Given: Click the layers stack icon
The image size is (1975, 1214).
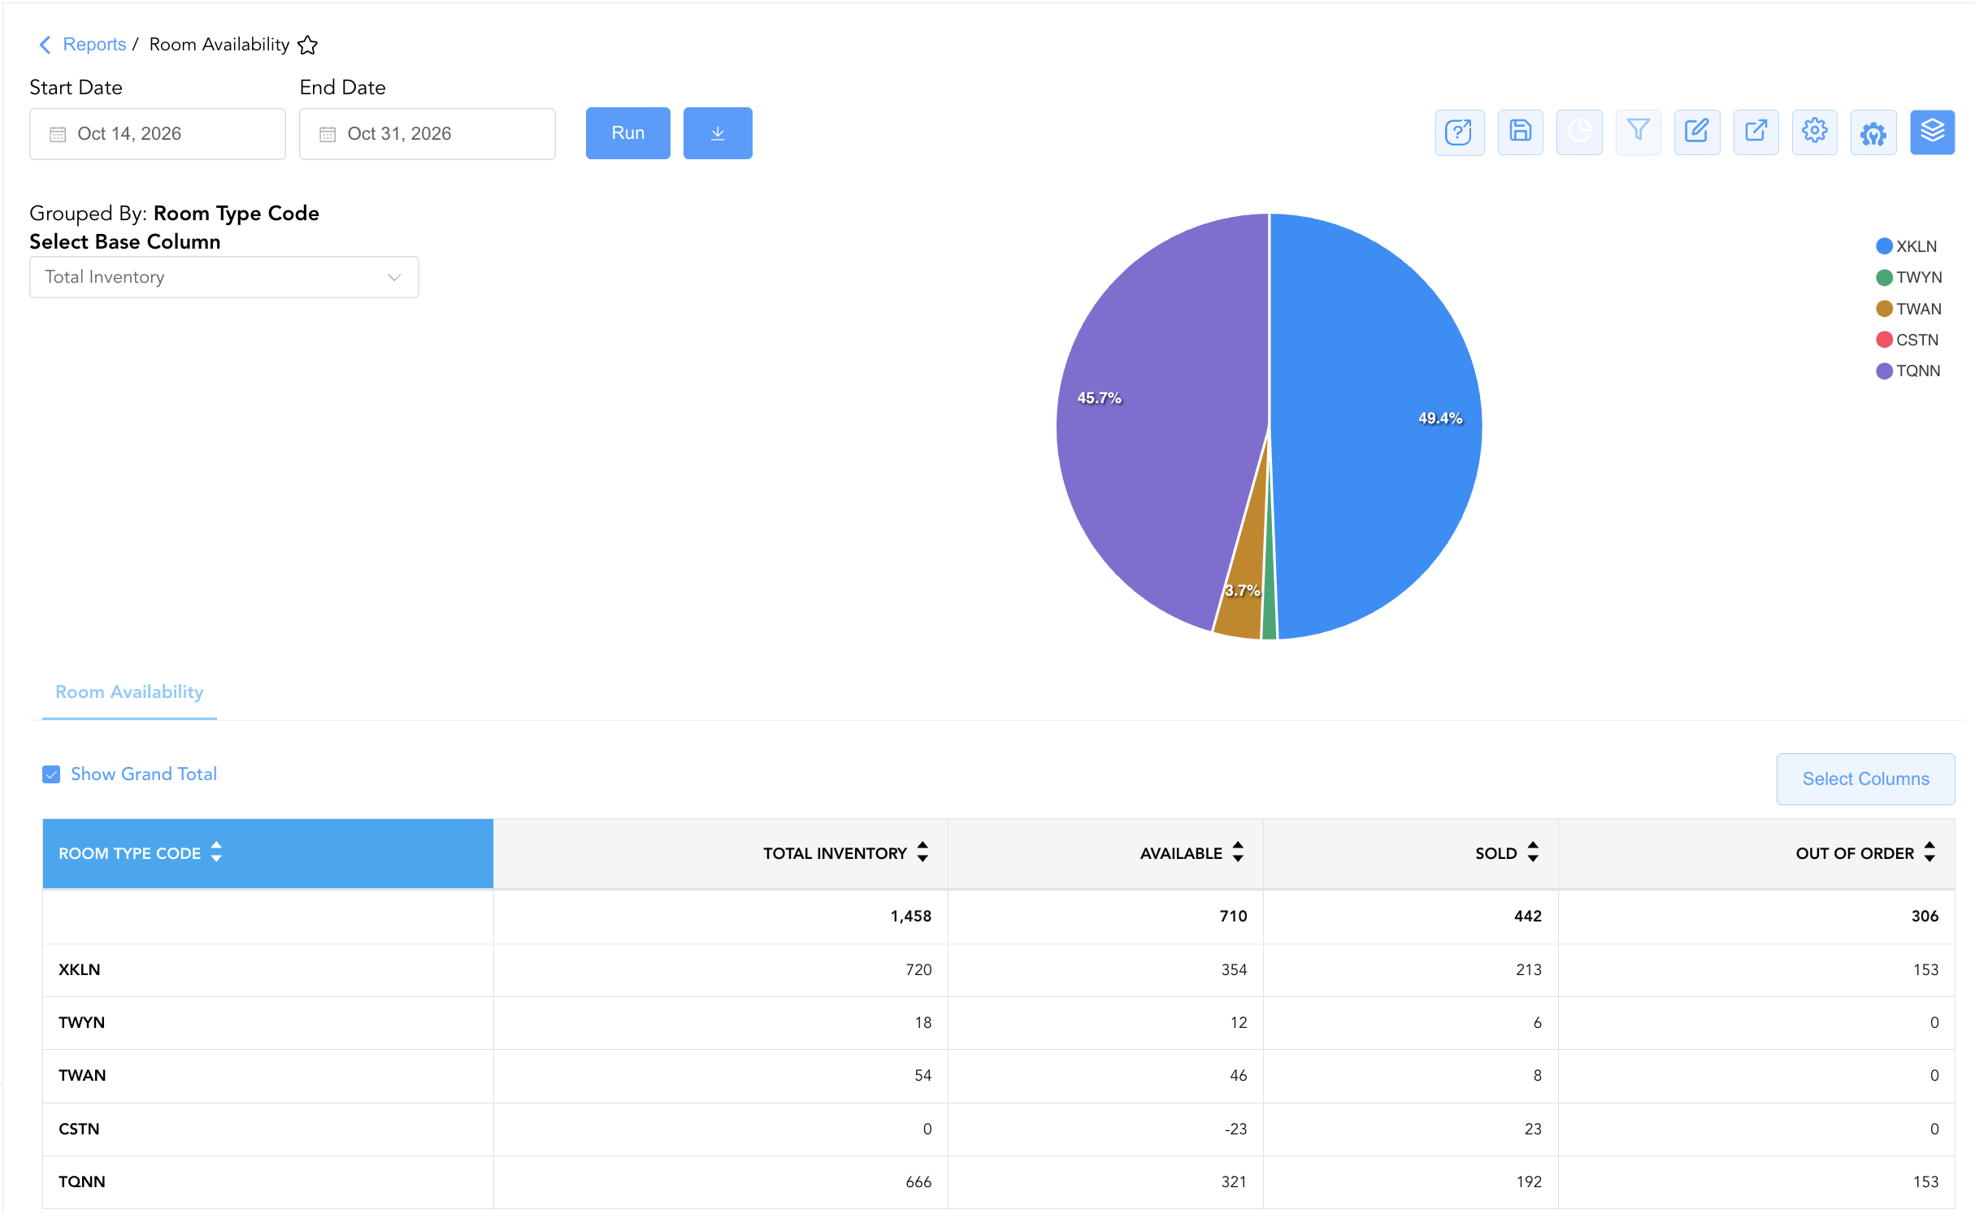Looking at the screenshot, I should 1932,132.
